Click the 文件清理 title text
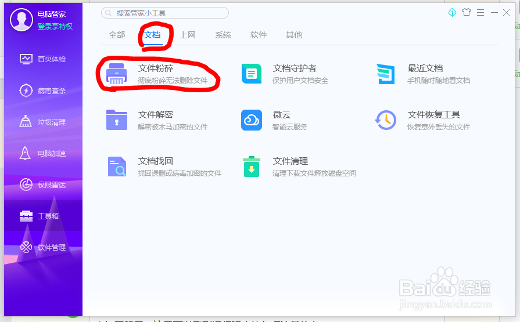The height and width of the screenshot is (322, 520). pyautogui.click(x=290, y=161)
